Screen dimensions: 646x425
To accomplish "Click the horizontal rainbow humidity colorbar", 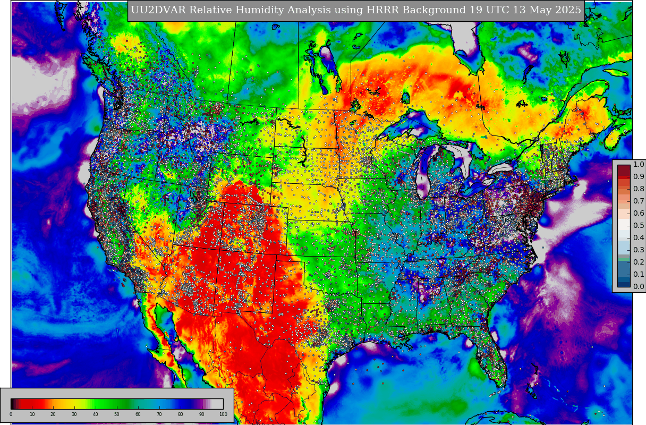I will coord(117,403).
